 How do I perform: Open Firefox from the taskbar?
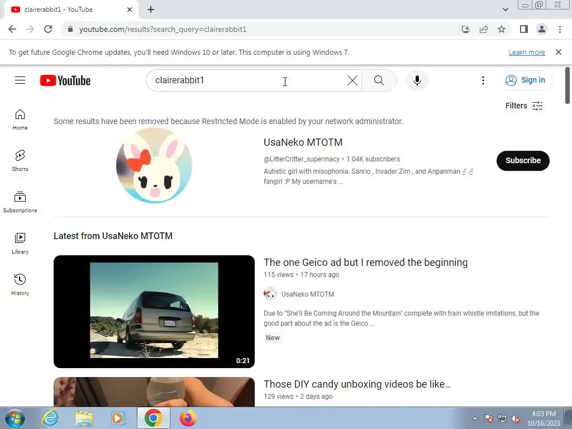188,418
